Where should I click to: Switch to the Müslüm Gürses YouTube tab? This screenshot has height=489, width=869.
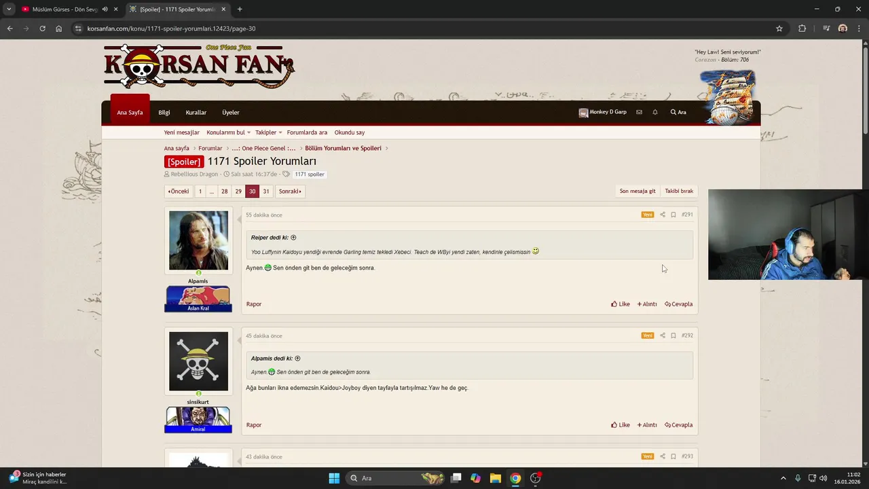tap(64, 10)
